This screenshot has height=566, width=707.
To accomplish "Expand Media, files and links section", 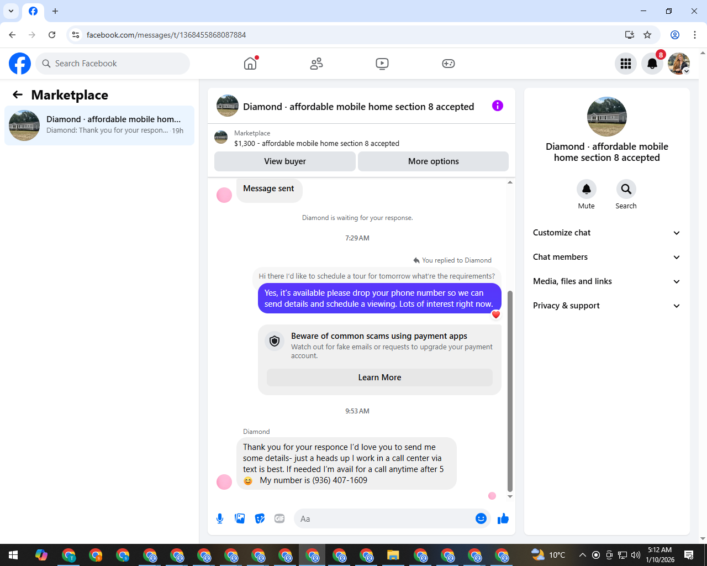I will click(x=607, y=281).
